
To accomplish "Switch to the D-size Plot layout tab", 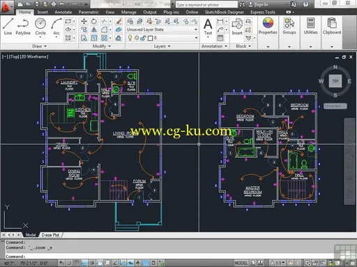I will pyautogui.click(x=50, y=235).
